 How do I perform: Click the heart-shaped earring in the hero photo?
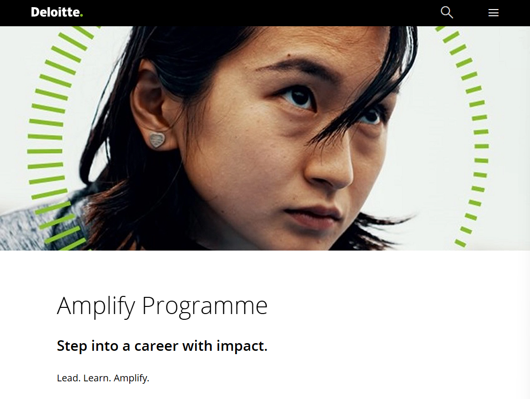156,140
